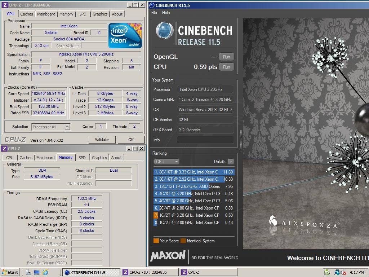Click the Cinebench title bar app icon
369x277 pixels.
tap(152, 5)
